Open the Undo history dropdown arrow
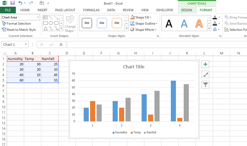Screen dimensions: 247x146 coord(24,3)
